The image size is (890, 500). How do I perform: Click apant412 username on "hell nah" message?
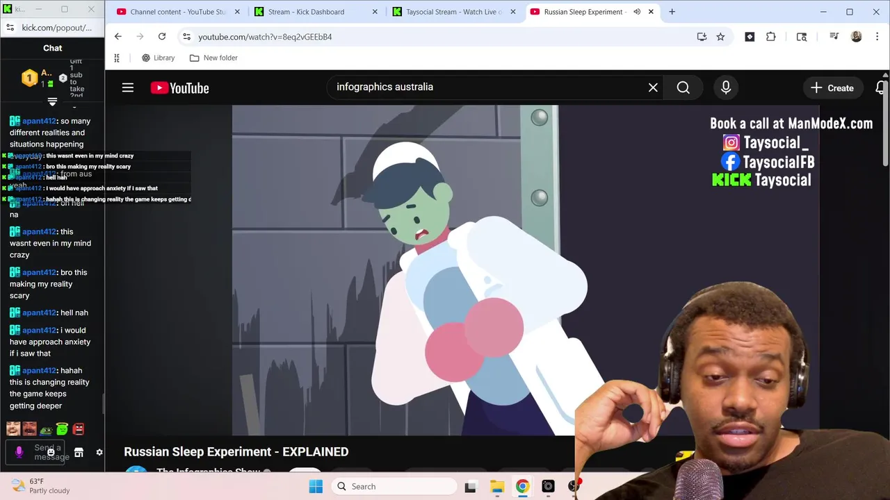(38, 312)
